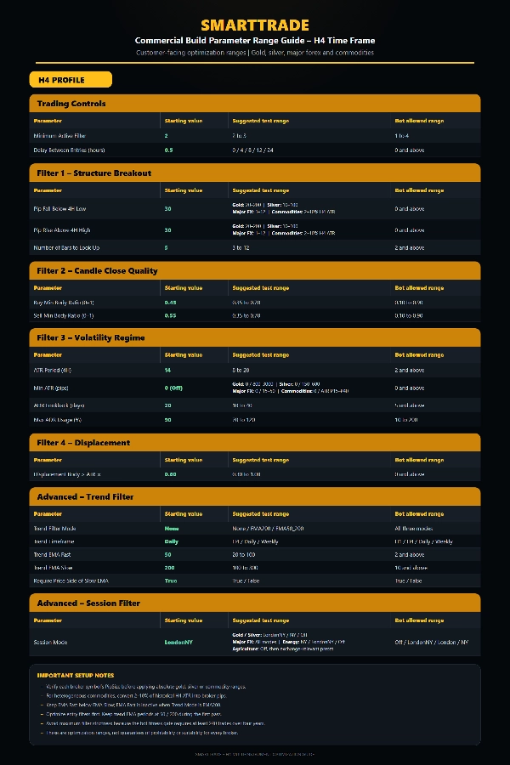
Task: Click the Number of Bars to Look Up parameter
Action: (66, 248)
